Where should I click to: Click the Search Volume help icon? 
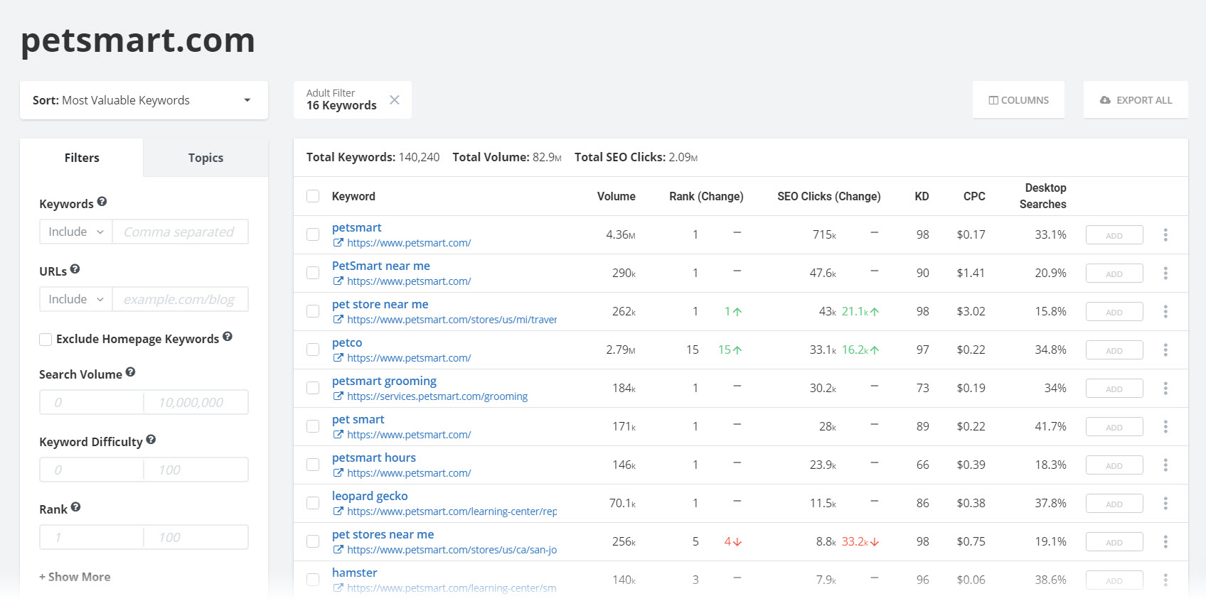pos(130,372)
